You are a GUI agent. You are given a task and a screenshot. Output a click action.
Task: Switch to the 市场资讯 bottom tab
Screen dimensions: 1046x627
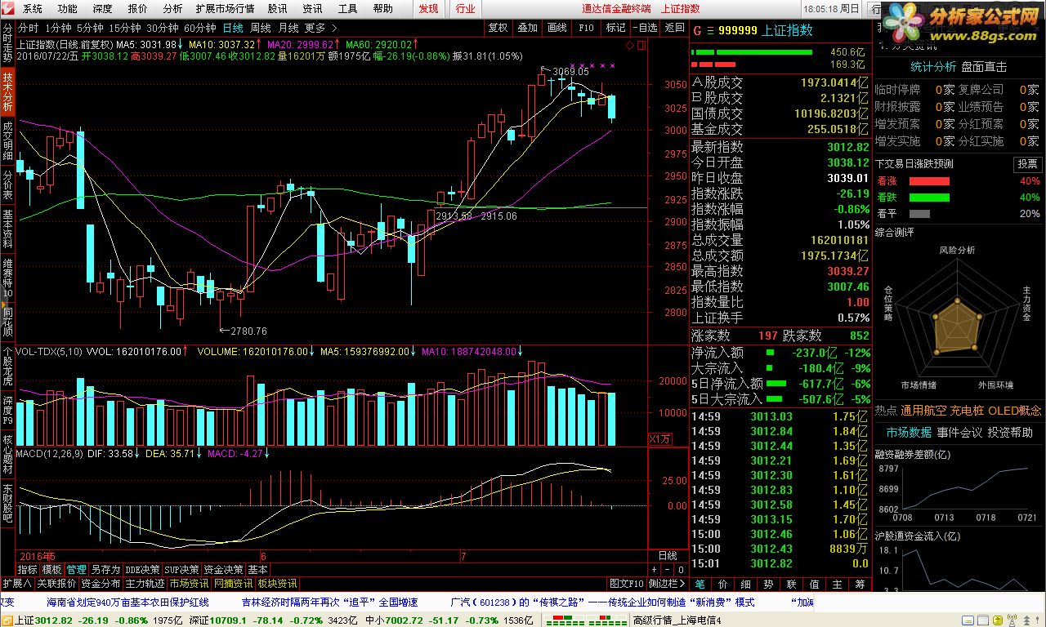click(x=189, y=584)
